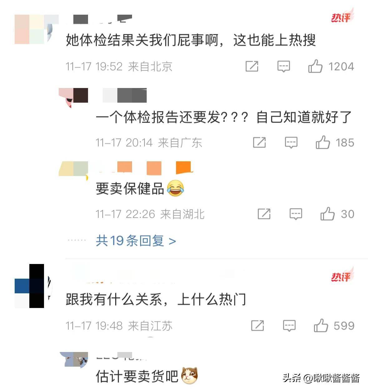368x391 pixels.
Task: Open avatar of the 估计要卖货吧 replier
Action: click(74, 359)
